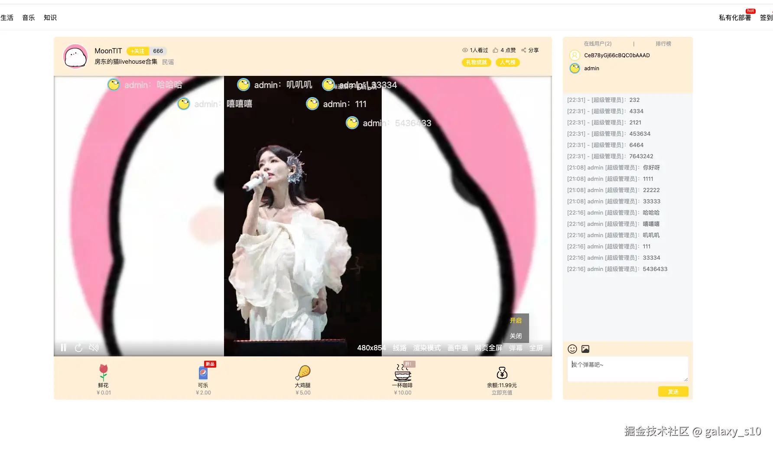Click 立即充值 to recharge balance
Viewport: 773px width, 450px height.
[502, 393]
